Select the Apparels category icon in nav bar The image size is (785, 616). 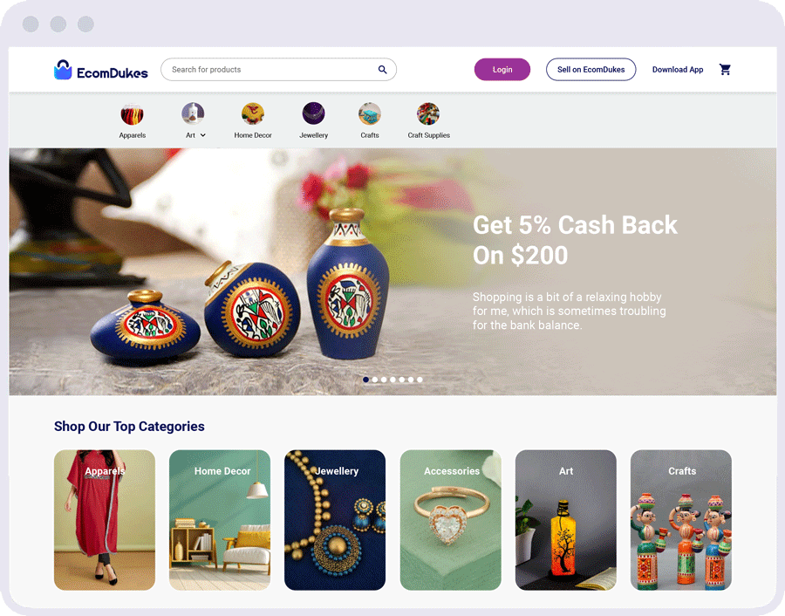(133, 114)
